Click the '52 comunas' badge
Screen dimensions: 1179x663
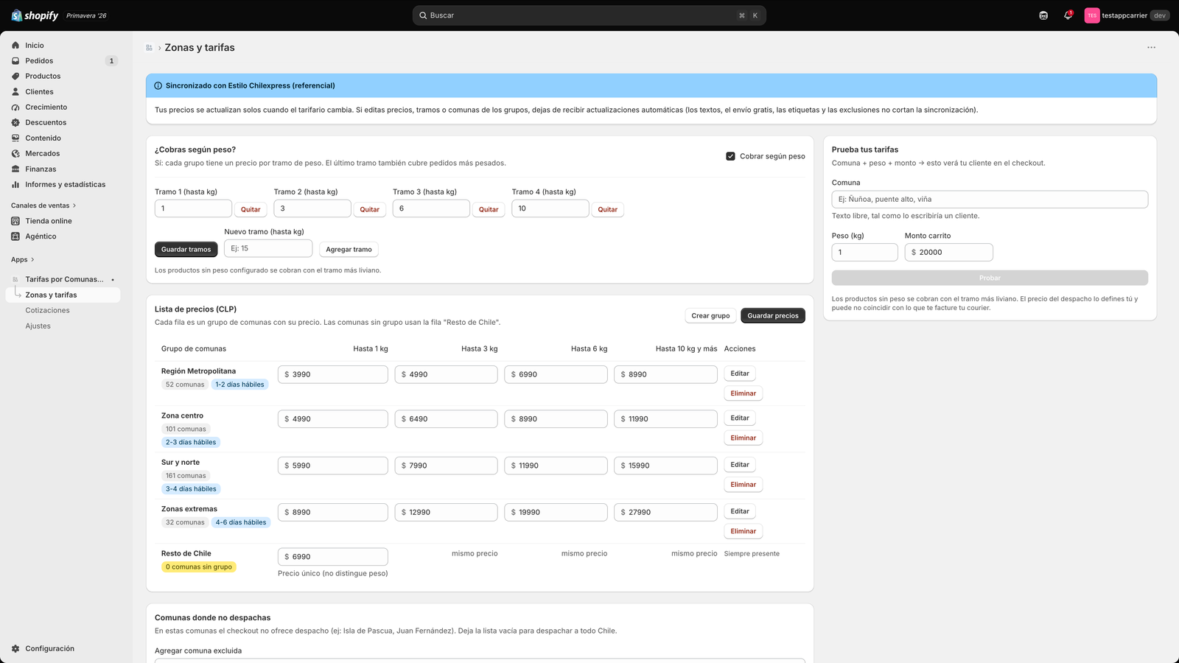pos(185,385)
